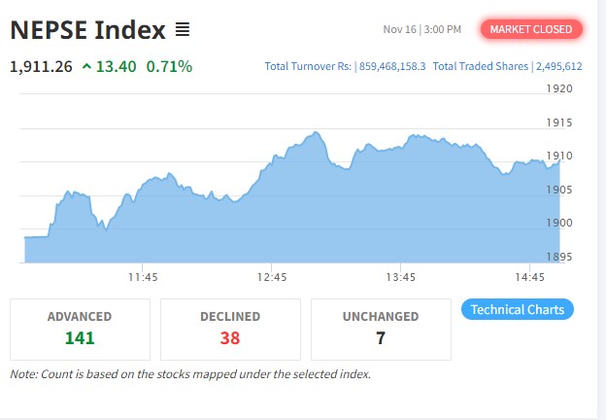This screenshot has height=420, width=606.
Task: Click the Total Turnover Rs value
Action: tap(390, 66)
